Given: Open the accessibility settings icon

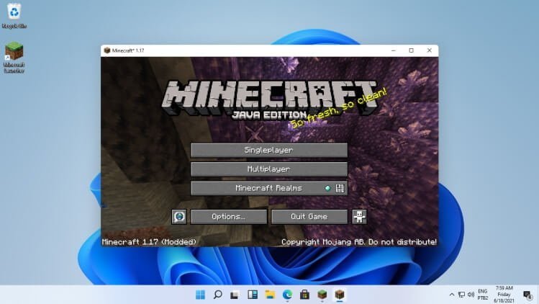Looking at the screenshot, I should (x=359, y=217).
